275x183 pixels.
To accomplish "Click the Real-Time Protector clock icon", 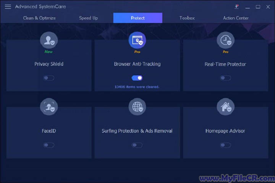I will (x=226, y=40).
